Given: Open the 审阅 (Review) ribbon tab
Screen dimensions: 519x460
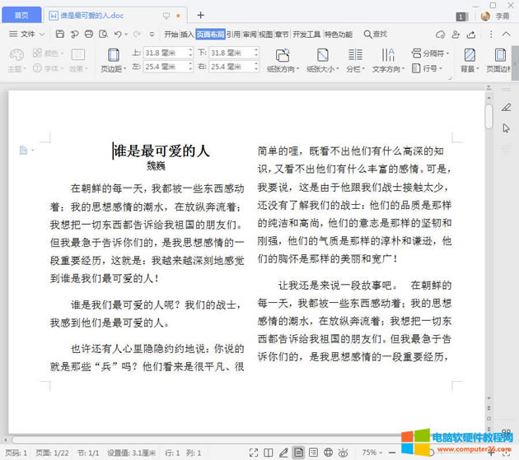Looking at the screenshot, I should point(249,35).
